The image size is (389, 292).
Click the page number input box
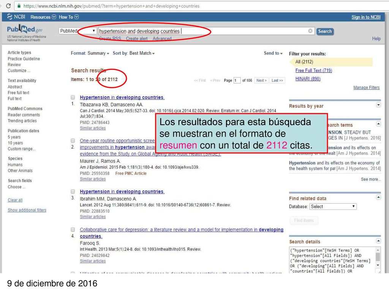(x=237, y=81)
